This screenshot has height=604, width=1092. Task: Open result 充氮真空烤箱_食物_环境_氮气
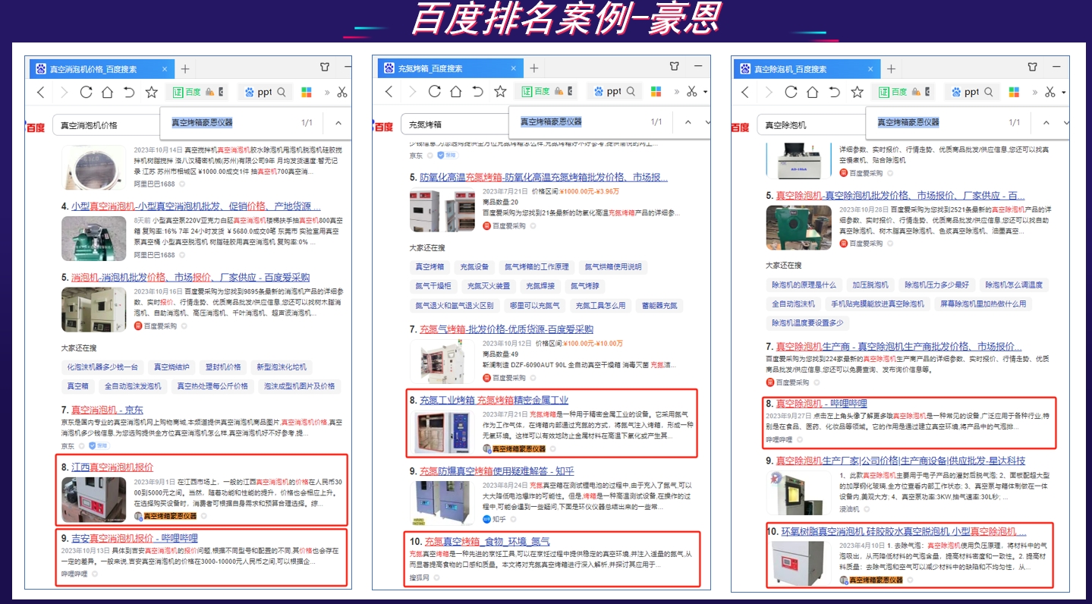click(x=486, y=541)
